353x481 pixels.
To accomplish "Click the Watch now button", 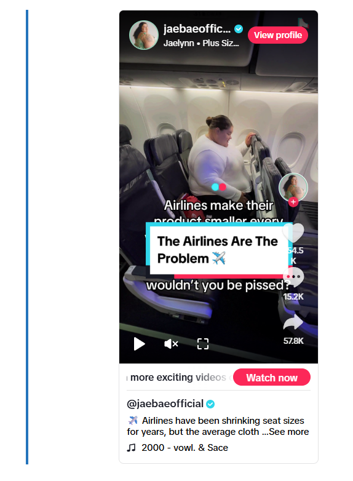I will click(272, 377).
